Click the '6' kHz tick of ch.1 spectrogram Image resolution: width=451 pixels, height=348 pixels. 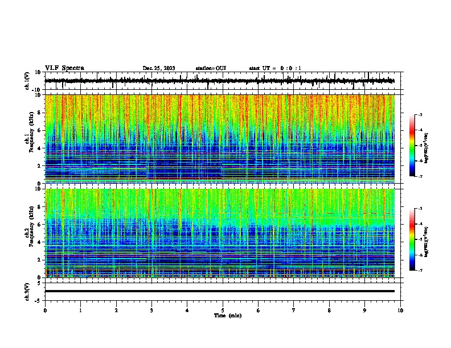39,131
